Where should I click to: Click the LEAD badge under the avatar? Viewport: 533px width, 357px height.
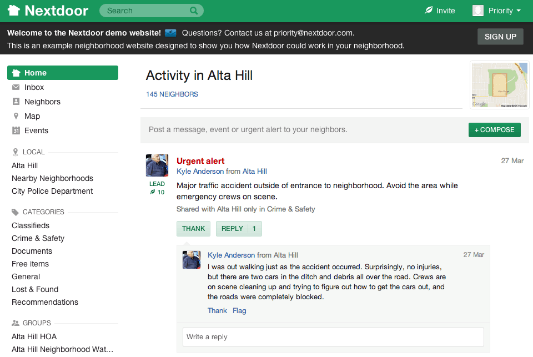click(x=157, y=184)
